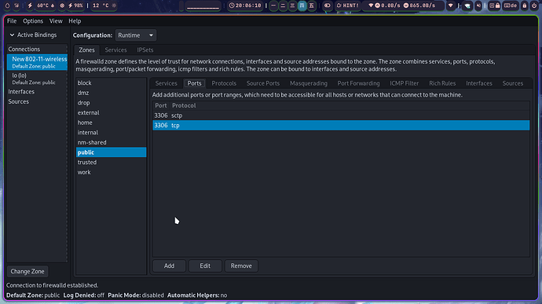Switch to the IPSets tab
Image resolution: width=542 pixels, height=304 pixels.
point(145,49)
